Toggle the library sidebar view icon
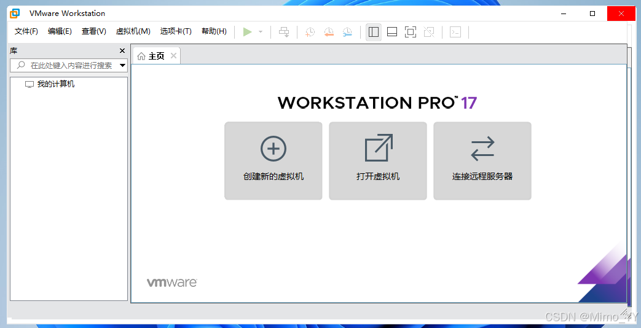 tap(374, 32)
